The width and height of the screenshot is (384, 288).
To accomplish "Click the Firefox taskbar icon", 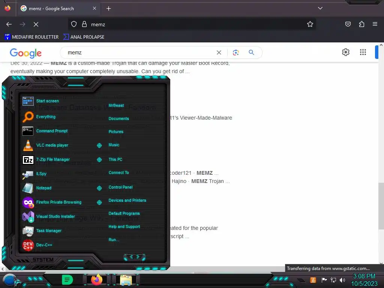I will (x=97, y=280).
